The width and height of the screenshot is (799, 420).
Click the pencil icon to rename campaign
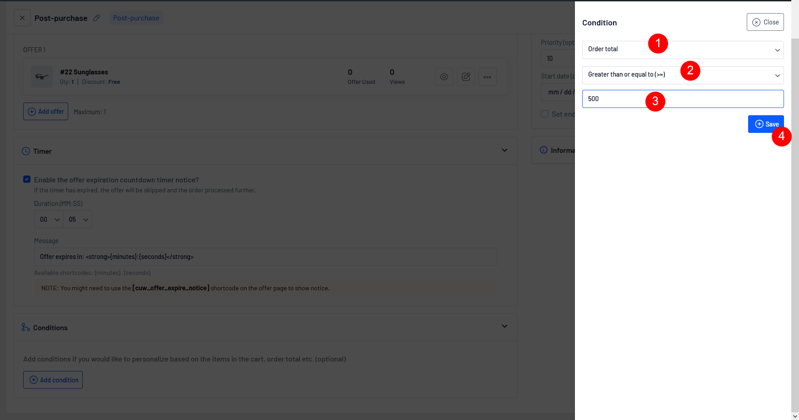coord(96,18)
